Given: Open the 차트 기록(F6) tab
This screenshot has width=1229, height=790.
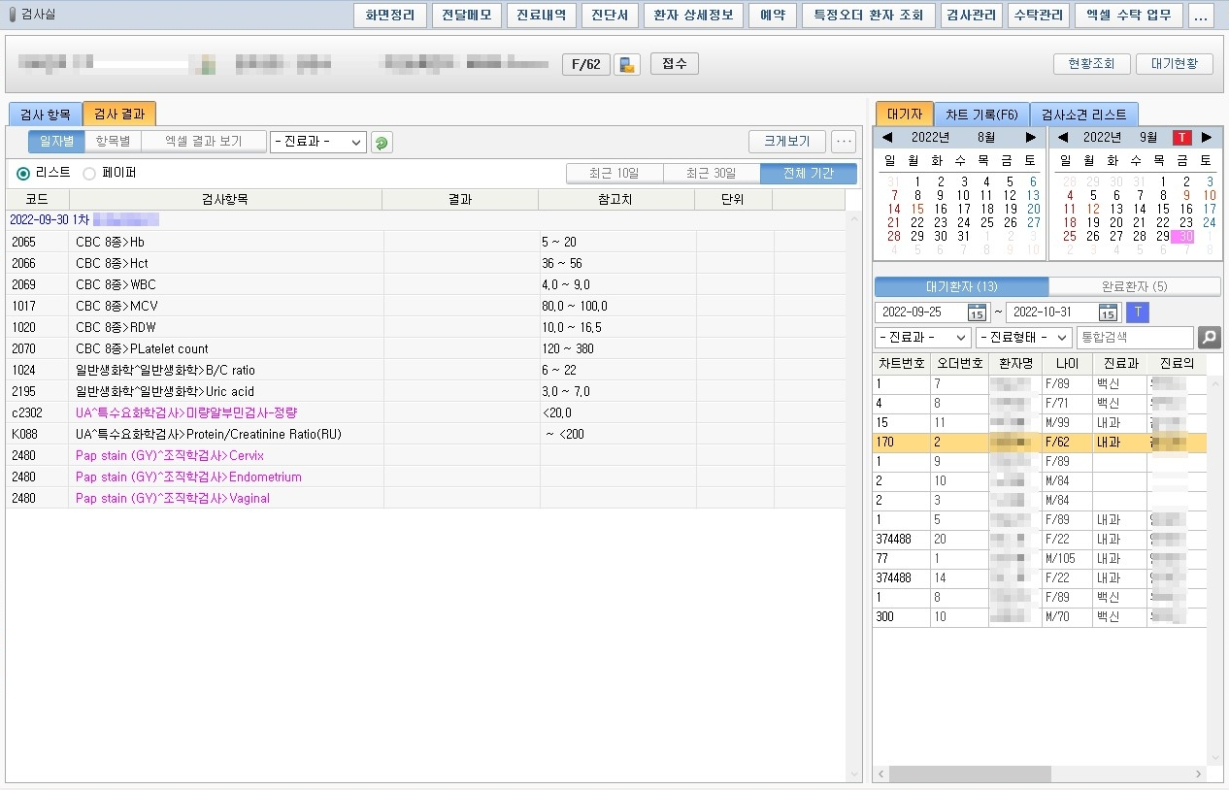Looking at the screenshot, I should 981,115.
